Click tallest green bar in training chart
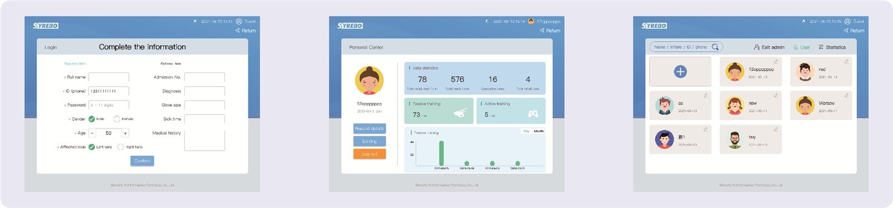Image resolution: width=893 pixels, height=208 pixels. [441, 153]
